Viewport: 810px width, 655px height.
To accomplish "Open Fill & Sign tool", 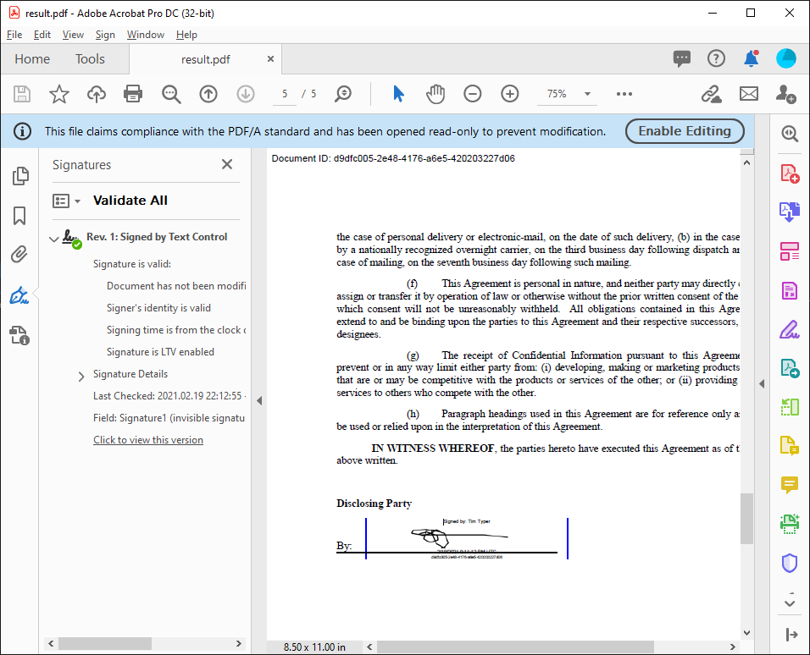I will tap(790, 330).
